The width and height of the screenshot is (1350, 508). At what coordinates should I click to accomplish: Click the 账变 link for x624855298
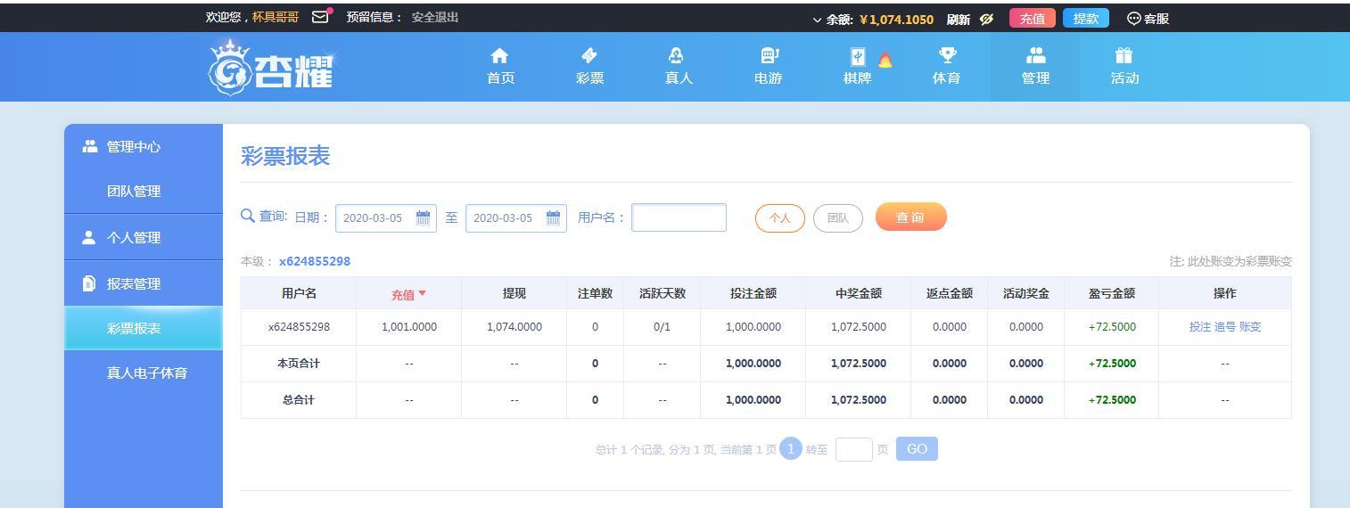1250,327
